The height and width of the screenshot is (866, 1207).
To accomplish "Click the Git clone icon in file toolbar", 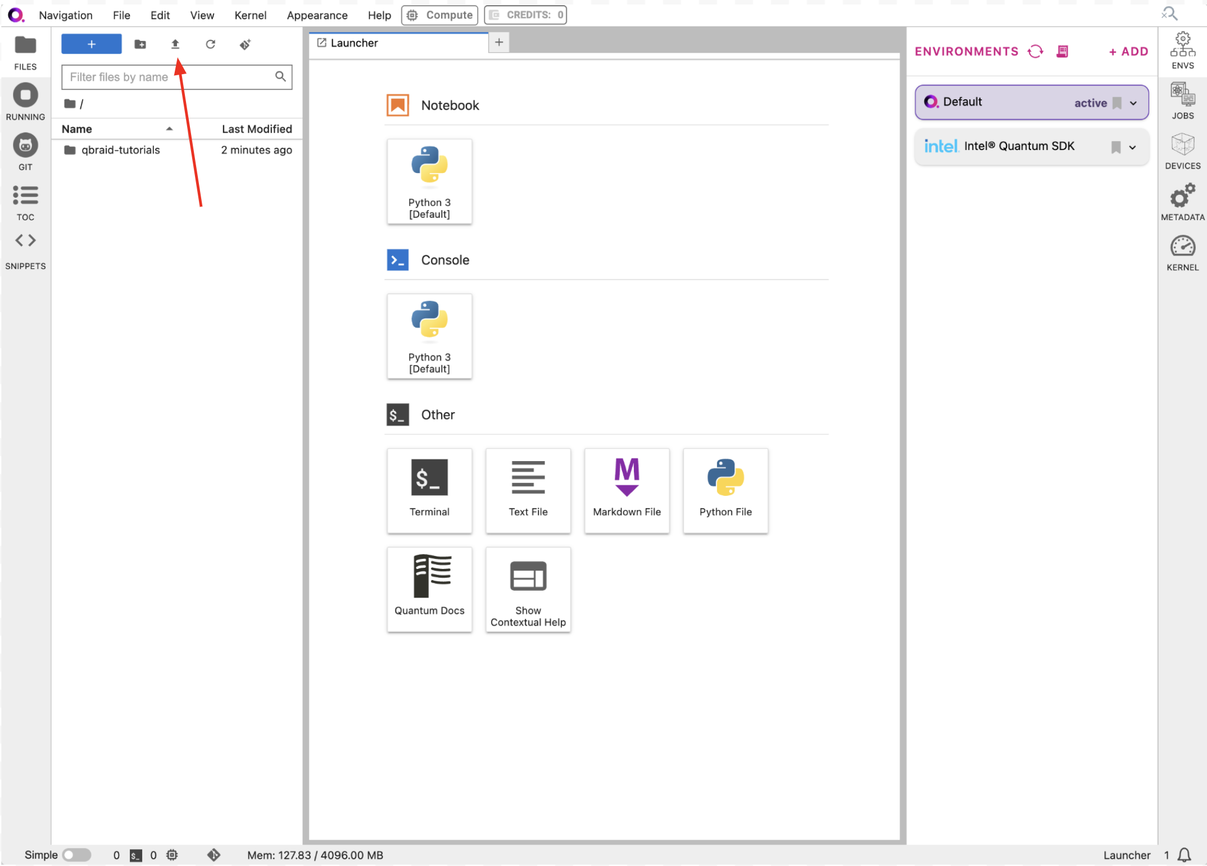I will tap(245, 44).
